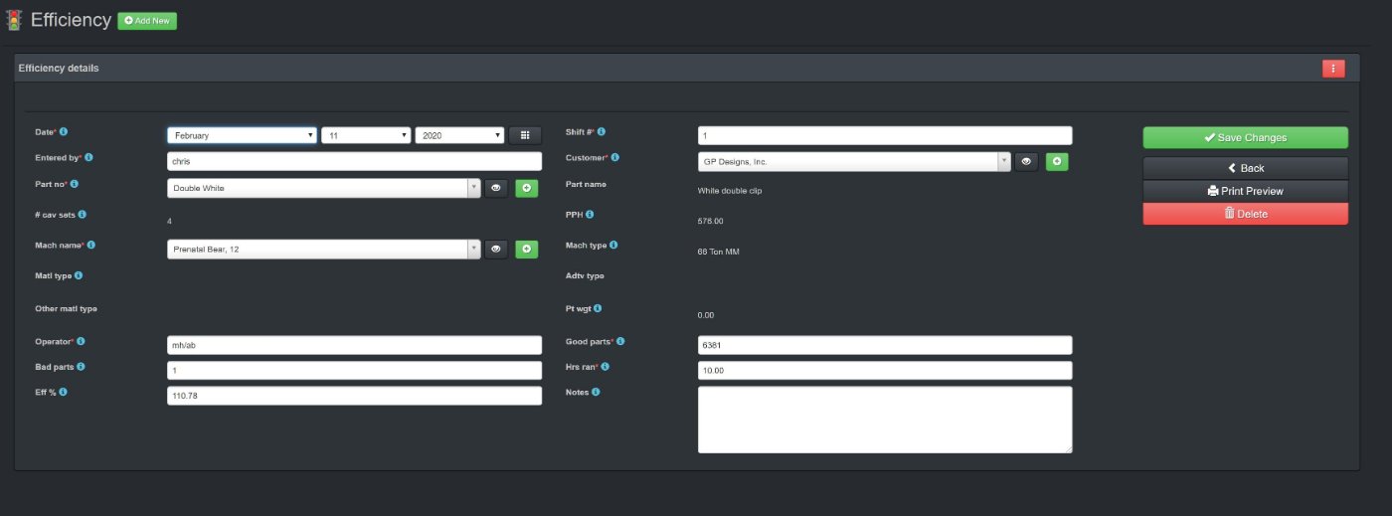This screenshot has width=1392, height=516.
Task: Click Save Changes button
Action: coord(1245,137)
